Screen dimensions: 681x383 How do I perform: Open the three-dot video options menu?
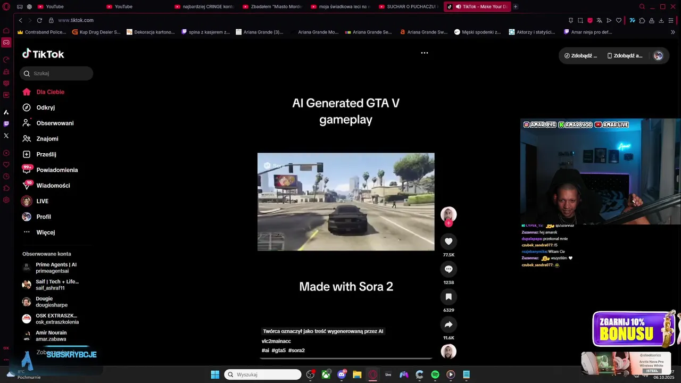[425, 53]
